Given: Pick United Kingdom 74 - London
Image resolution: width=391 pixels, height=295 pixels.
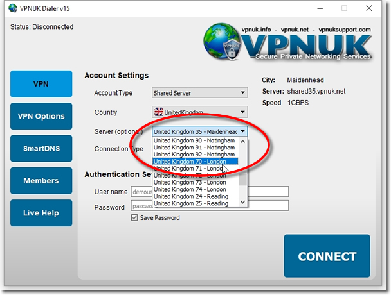Looking at the screenshot, I should [x=195, y=189].
